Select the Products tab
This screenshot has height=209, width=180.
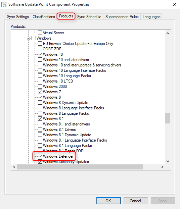66,16
